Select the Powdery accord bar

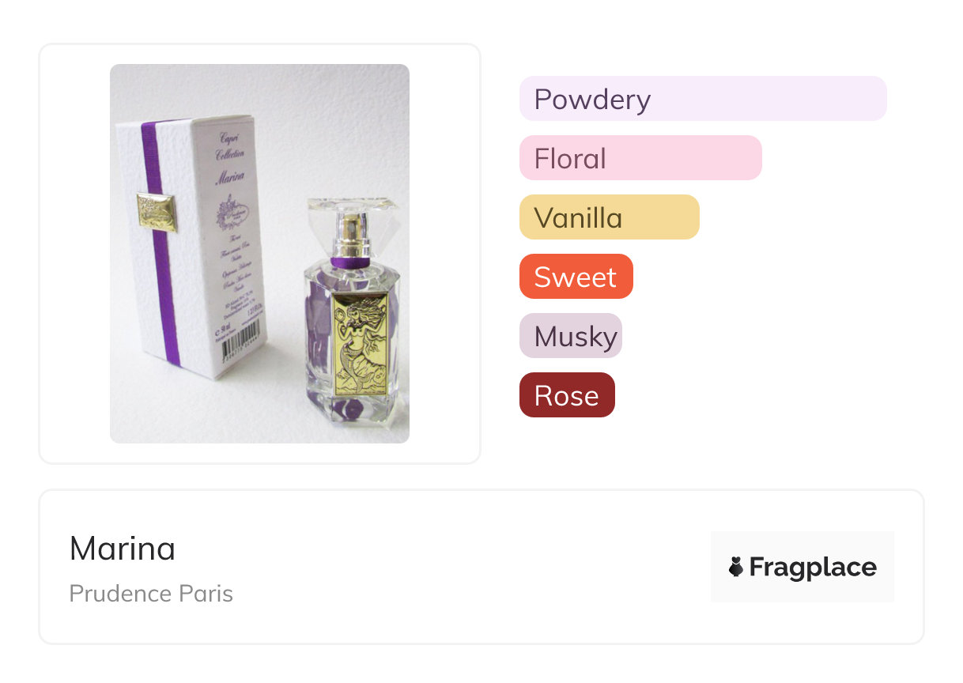702,99
